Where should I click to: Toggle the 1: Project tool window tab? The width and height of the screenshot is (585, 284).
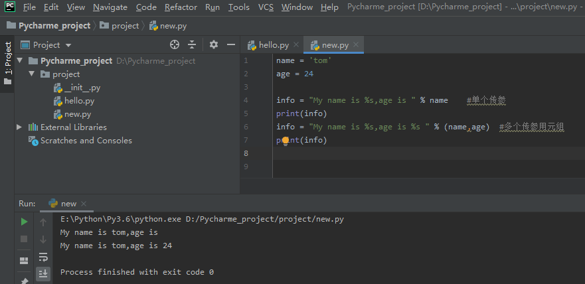pyautogui.click(x=7, y=62)
